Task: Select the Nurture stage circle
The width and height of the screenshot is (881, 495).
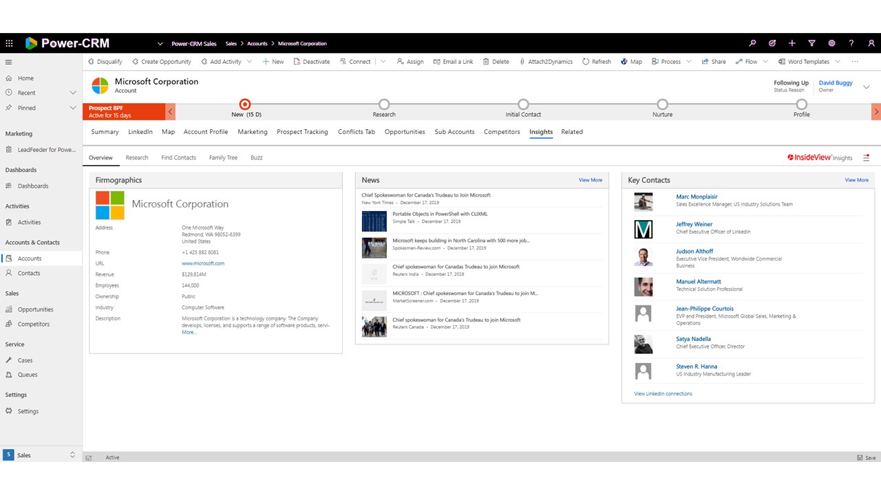Action: click(662, 104)
